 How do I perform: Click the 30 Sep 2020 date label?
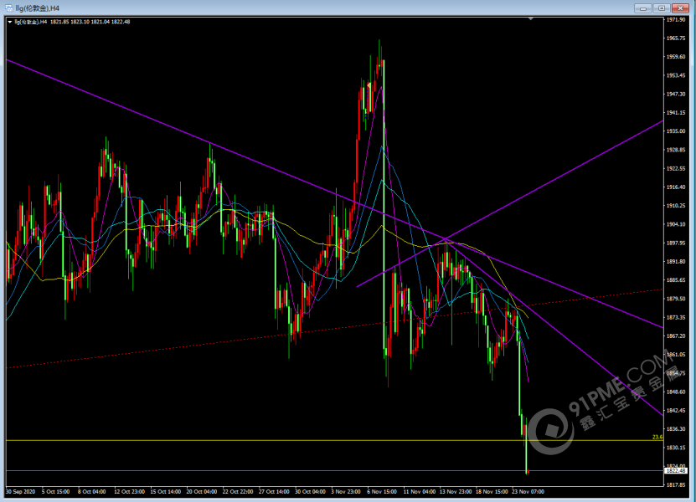pos(21,492)
